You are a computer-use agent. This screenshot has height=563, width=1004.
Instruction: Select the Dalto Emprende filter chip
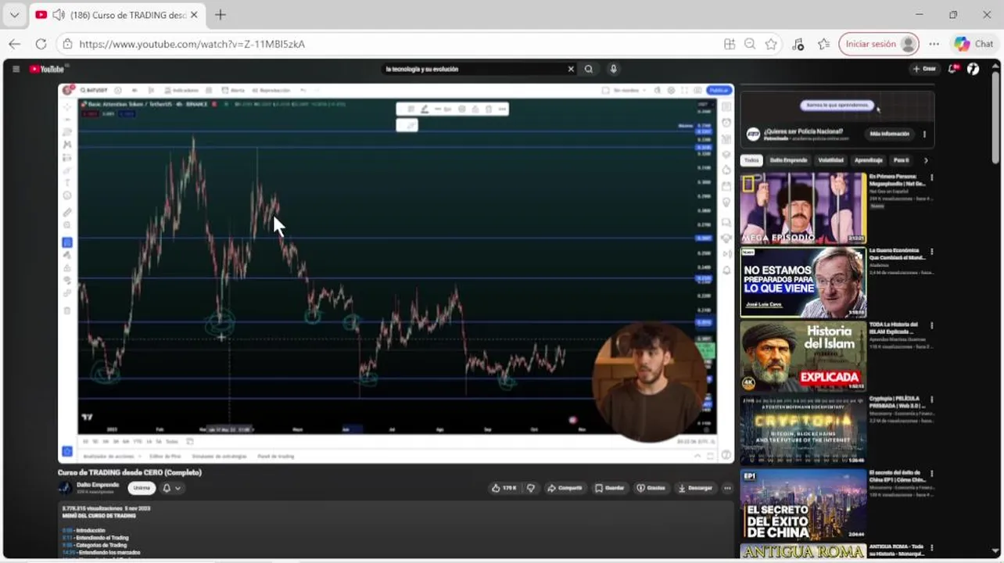click(788, 160)
